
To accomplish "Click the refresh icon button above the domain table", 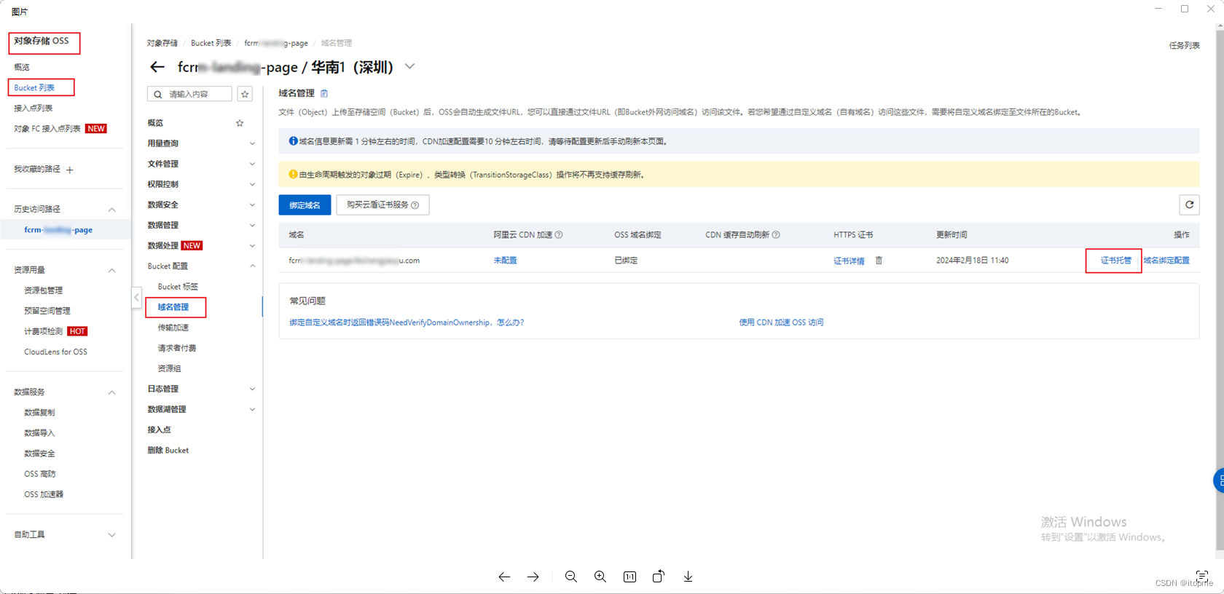I will coord(1189,205).
